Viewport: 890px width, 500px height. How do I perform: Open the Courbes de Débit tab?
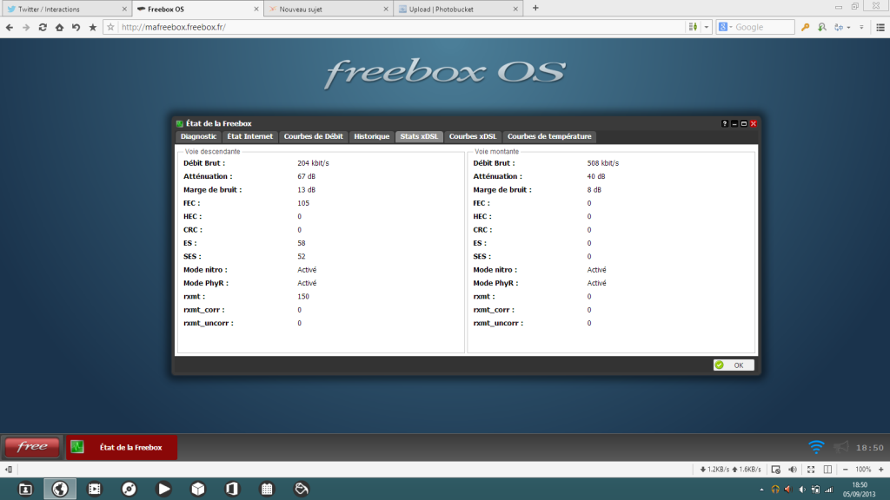313,136
